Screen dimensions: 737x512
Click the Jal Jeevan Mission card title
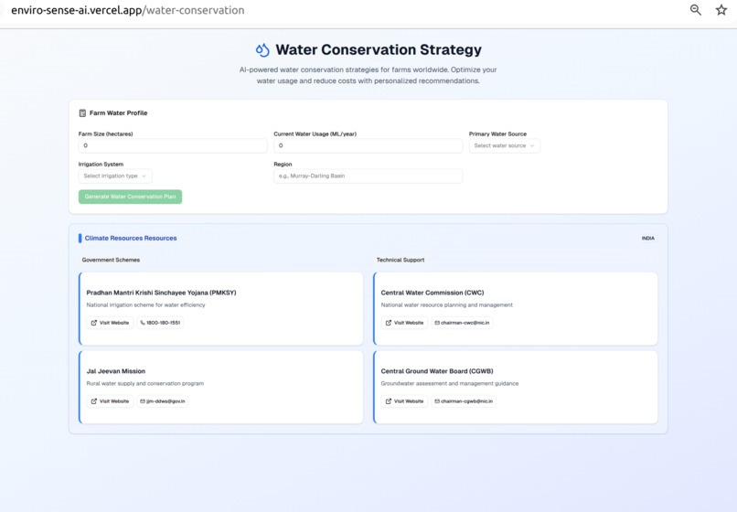(115, 371)
